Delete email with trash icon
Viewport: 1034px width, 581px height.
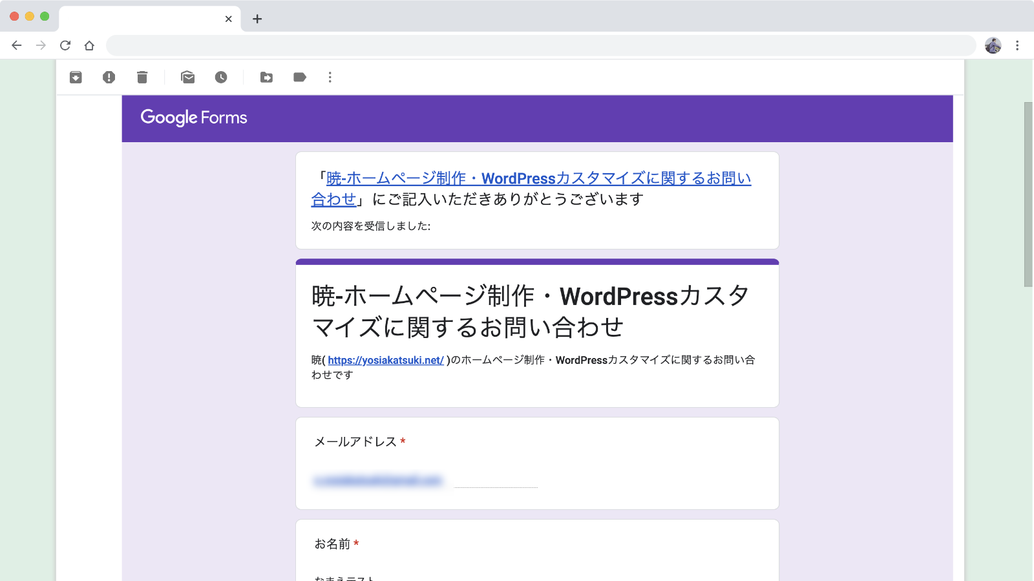click(142, 78)
